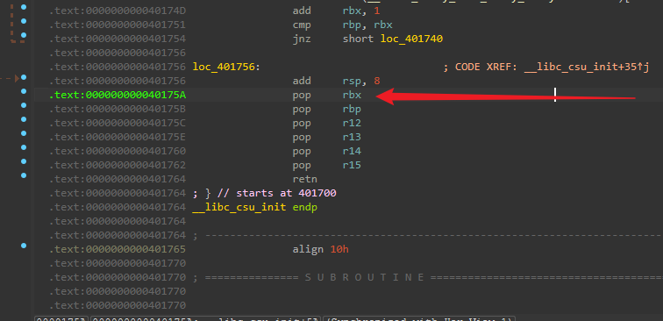The height and width of the screenshot is (321, 663).
Task: Click the S U B R O U T I N E separator comment
Action: (365, 277)
